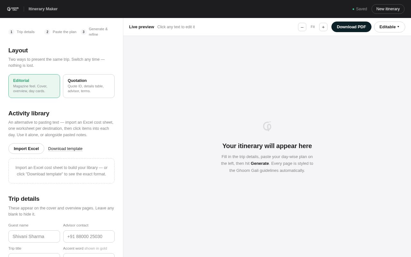
Task: Click the Layout section heading
Action: coord(18,50)
